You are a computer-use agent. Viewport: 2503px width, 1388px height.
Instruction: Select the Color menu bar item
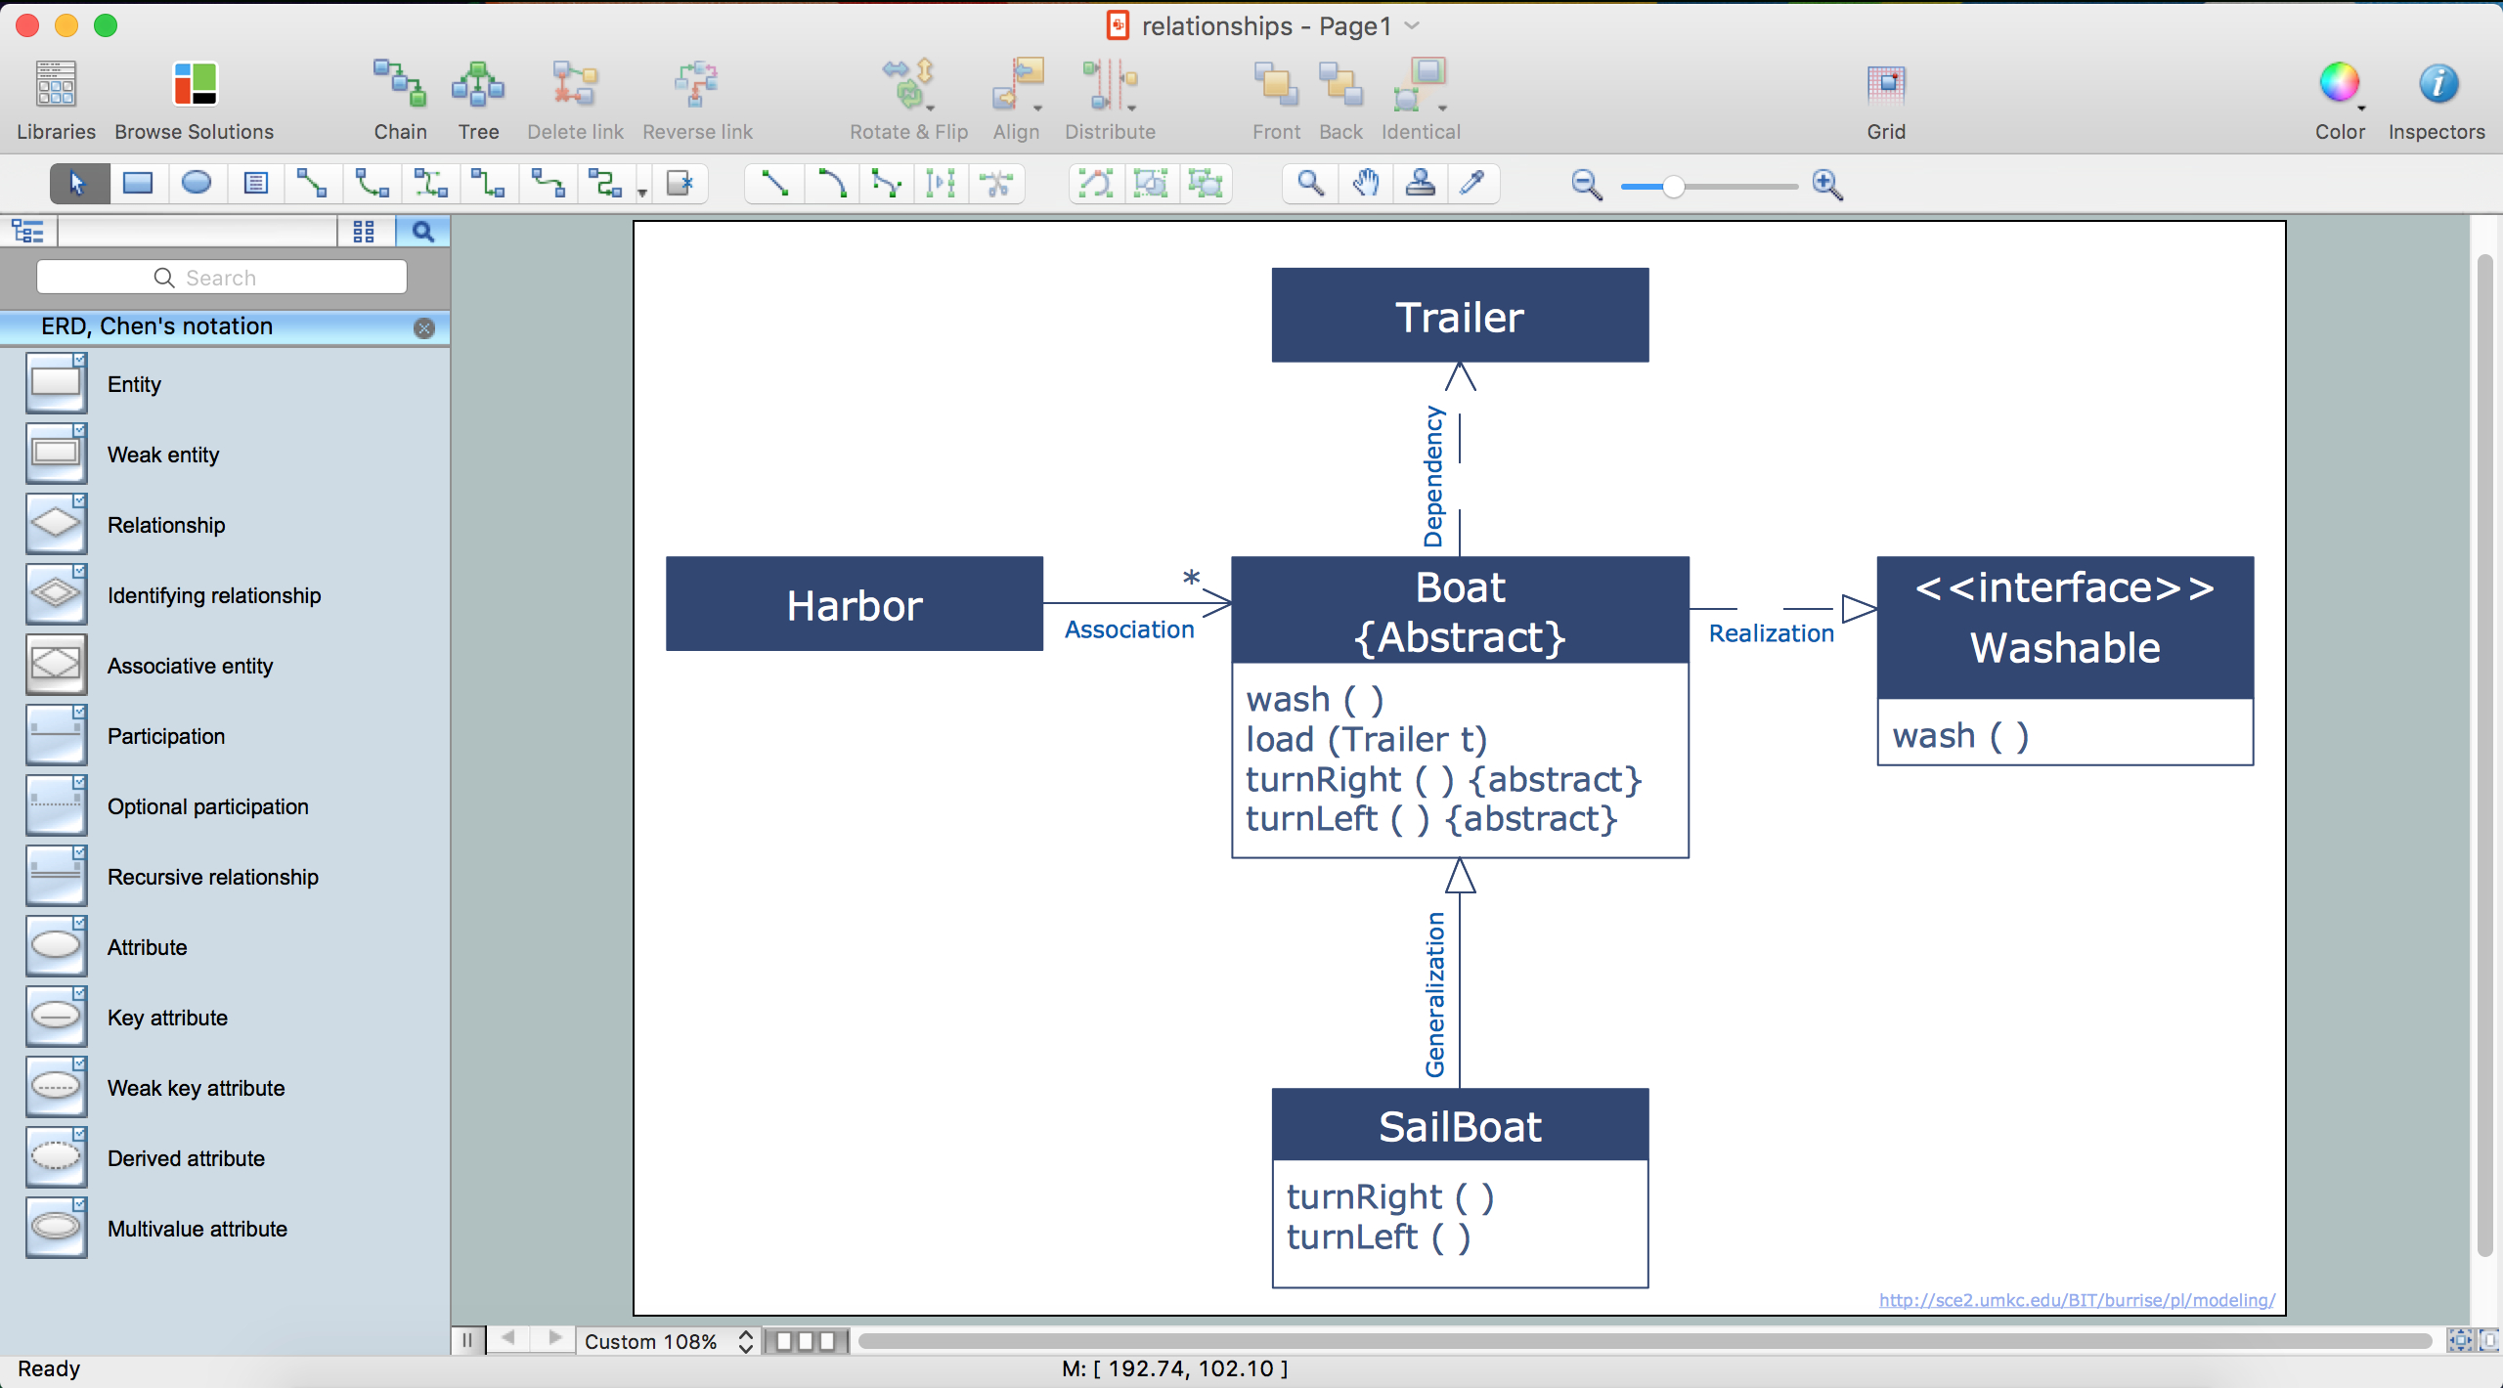pyautogui.click(x=2339, y=96)
